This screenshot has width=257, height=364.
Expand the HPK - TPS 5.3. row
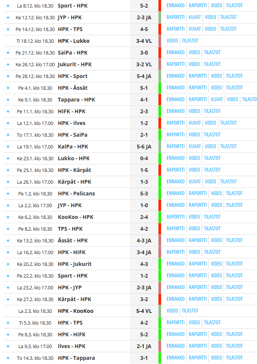8,323
